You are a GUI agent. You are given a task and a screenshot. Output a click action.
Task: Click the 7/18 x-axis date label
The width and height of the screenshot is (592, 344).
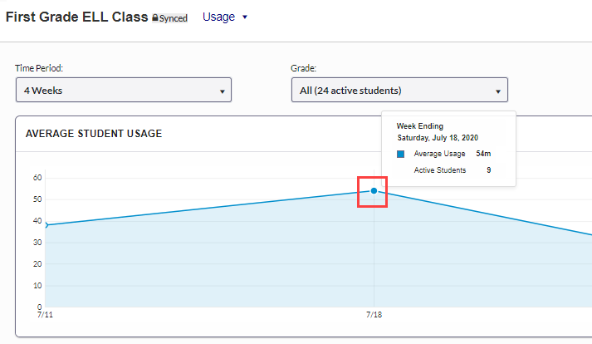(374, 315)
